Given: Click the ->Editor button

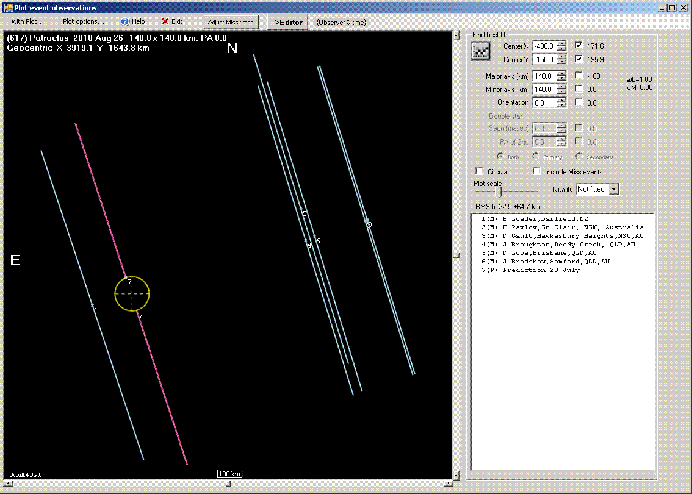Looking at the screenshot, I should click(287, 22).
